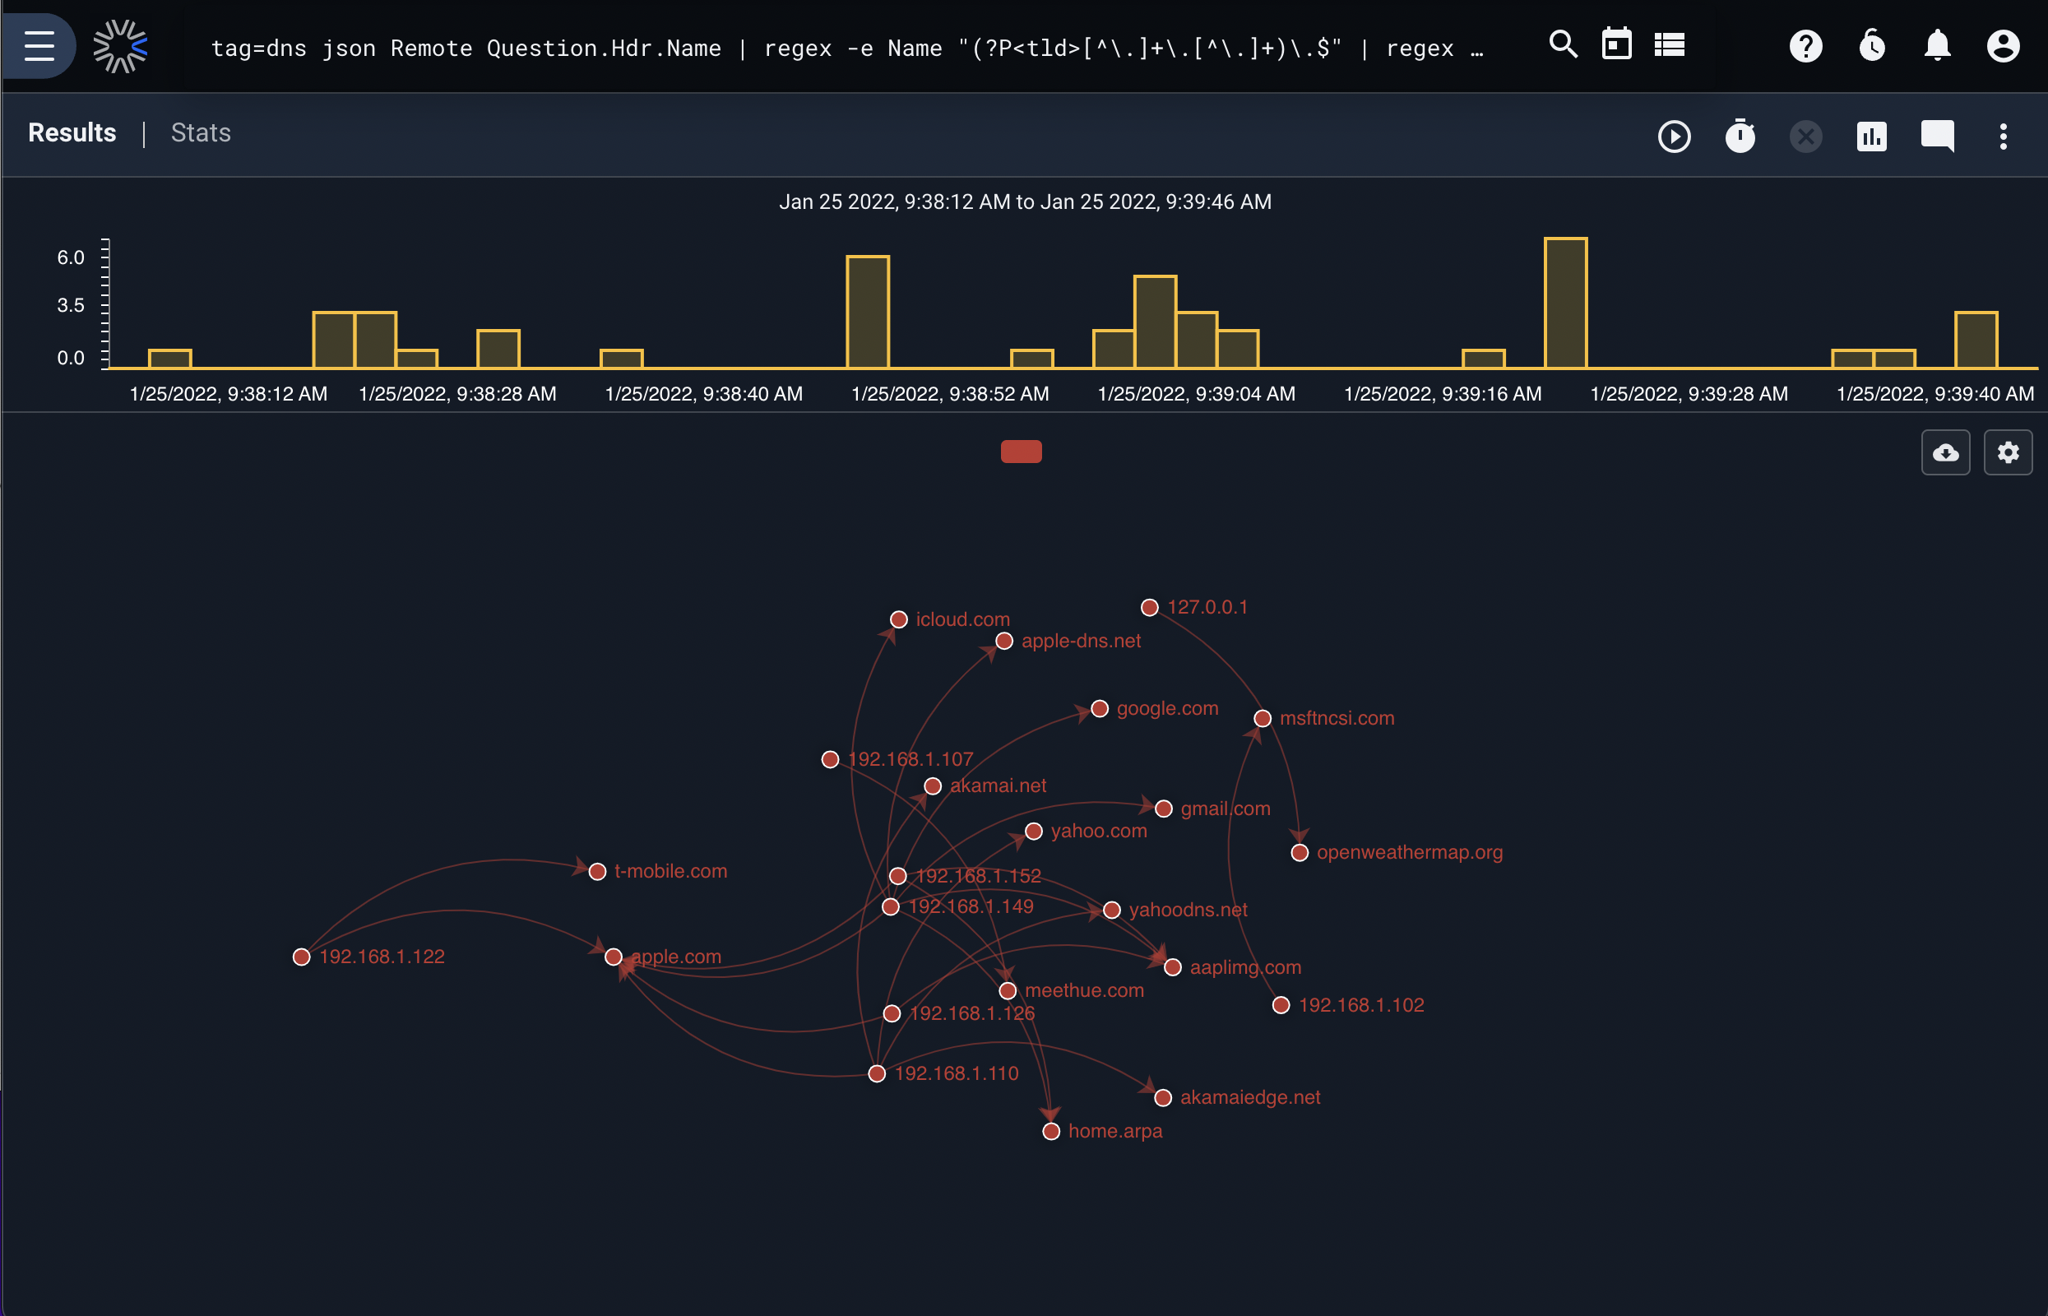Open the help question mark icon
The width and height of the screenshot is (2048, 1316).
click(x=1805, y=46)
